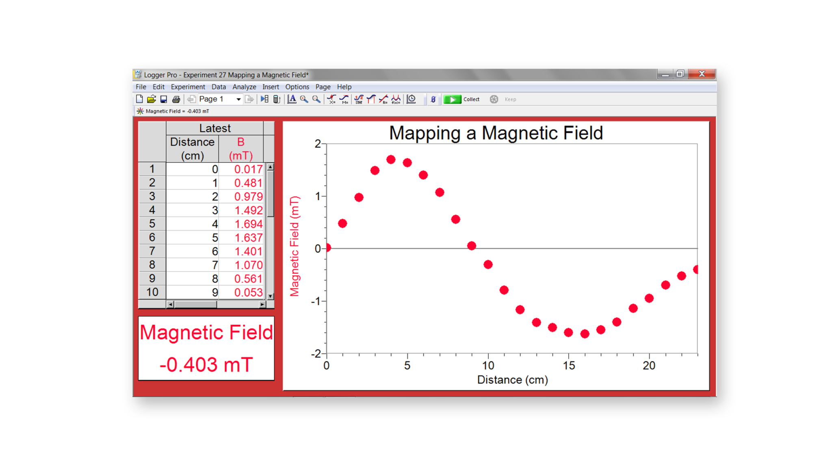
Task: Open the Data Collection clock icon
Action: tap(411, 99)
